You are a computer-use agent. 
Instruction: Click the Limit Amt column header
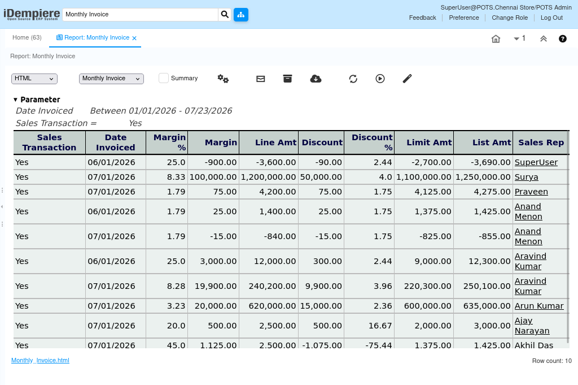(x=424, y=142)
